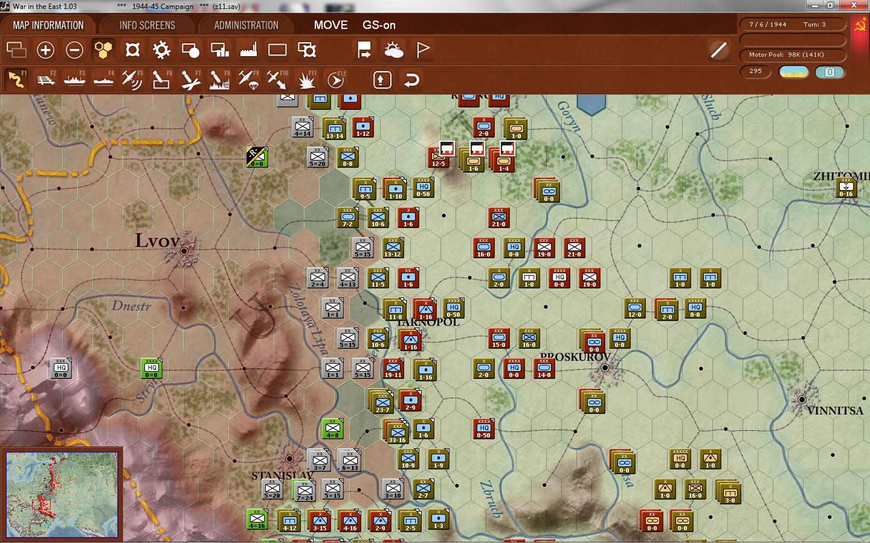Image resolution: width=870 pixels, height=543 pixels.
Task: Switch to the Info Screens tab
Action: [x=147, y=25]
